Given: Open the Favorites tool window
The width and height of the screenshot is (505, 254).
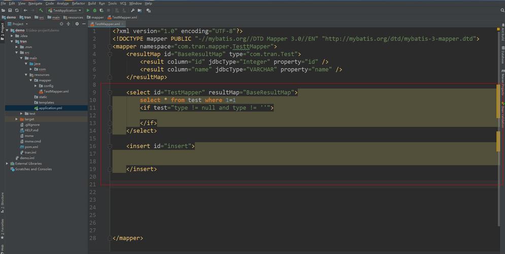Looking at the screenshot, I should (x=2, y=229).
